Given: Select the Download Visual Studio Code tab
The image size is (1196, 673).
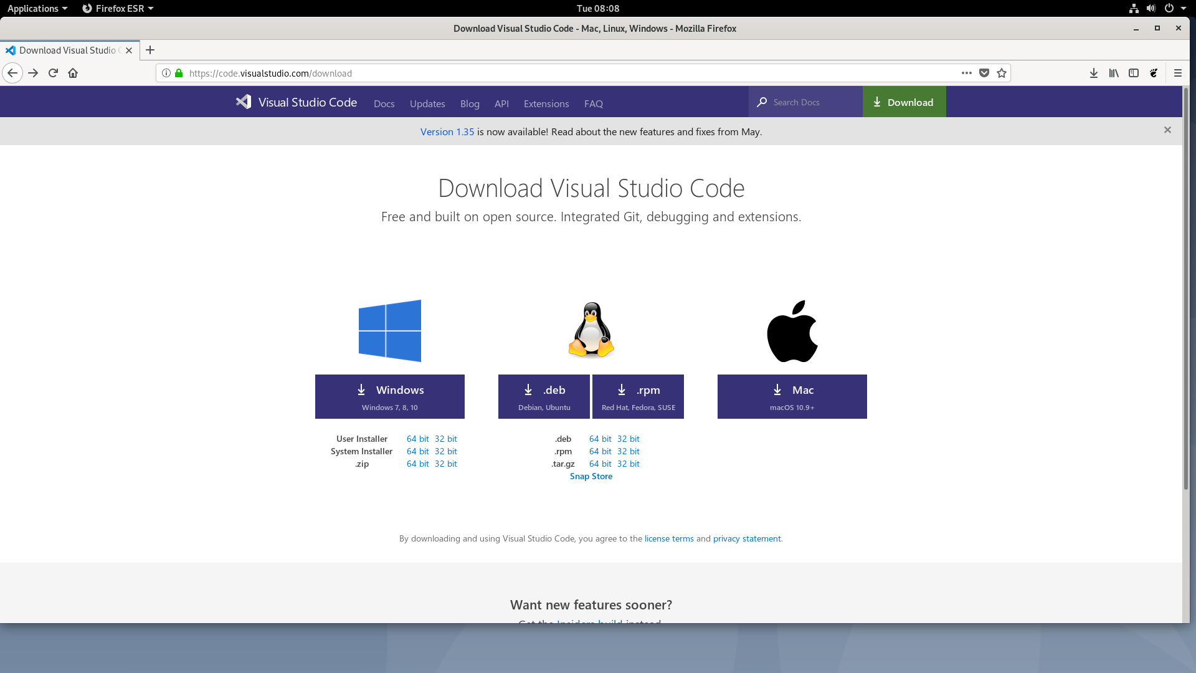Looking at the screenshot, I should coord(70,50).
